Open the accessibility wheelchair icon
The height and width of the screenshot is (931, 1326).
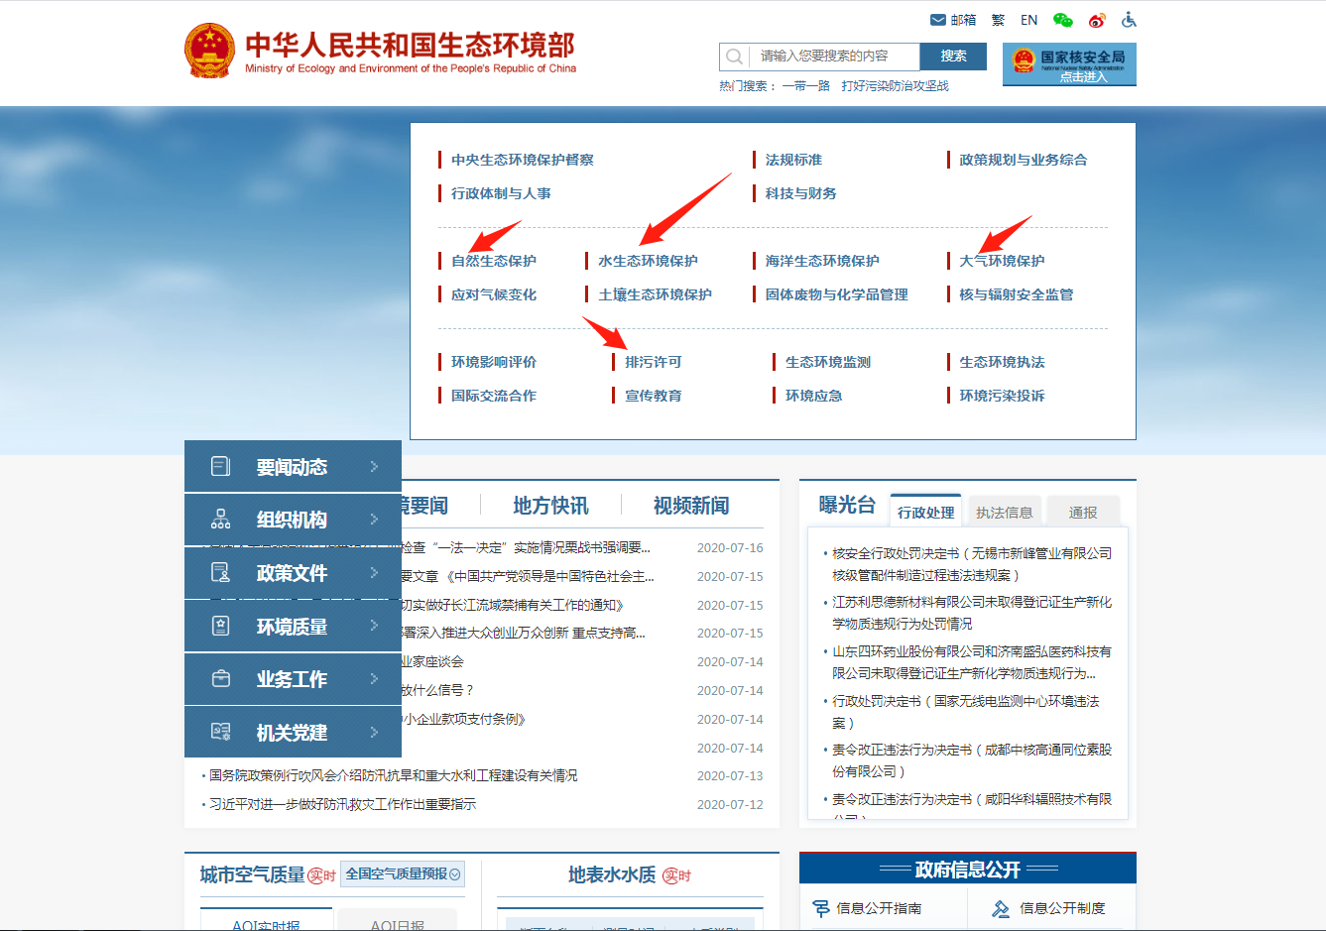(1129, 20)
